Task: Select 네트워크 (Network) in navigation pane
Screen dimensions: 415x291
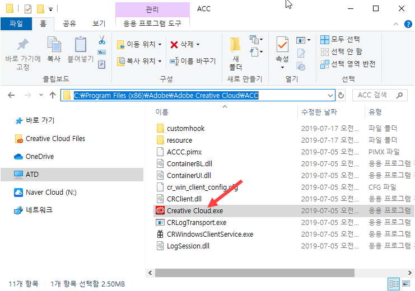Action: tap(34, 210)
